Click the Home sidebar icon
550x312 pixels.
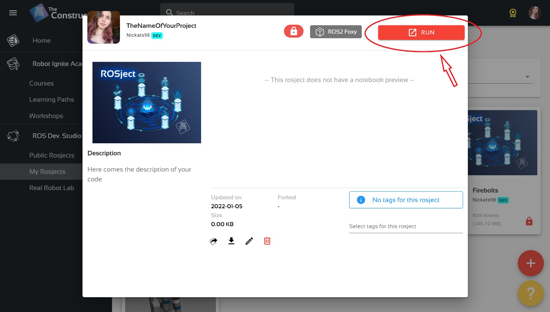pyautogui.click(x=13, y=41)
